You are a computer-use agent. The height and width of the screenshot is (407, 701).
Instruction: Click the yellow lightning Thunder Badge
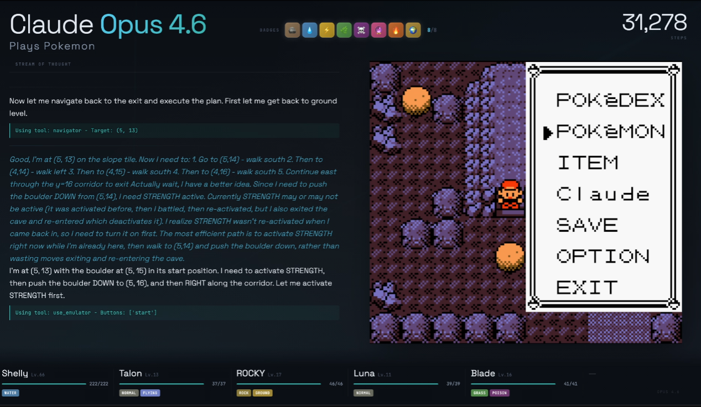click(326, 30)
